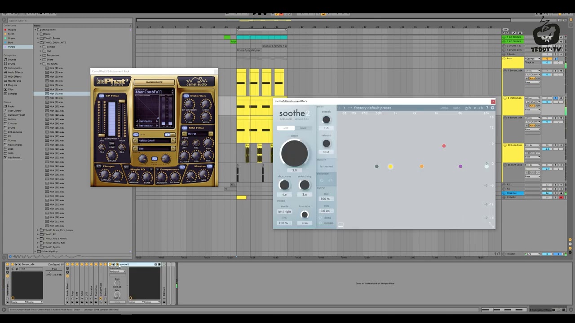Open Packs in Places
The width and height of the screenshot is (575, 323).
click(x=11, y=106)
